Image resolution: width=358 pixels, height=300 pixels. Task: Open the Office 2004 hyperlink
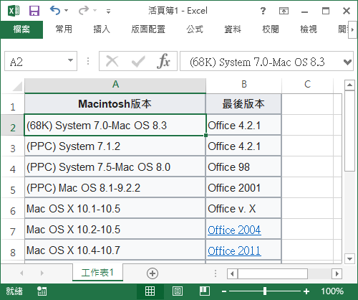(x=234, y=230)
